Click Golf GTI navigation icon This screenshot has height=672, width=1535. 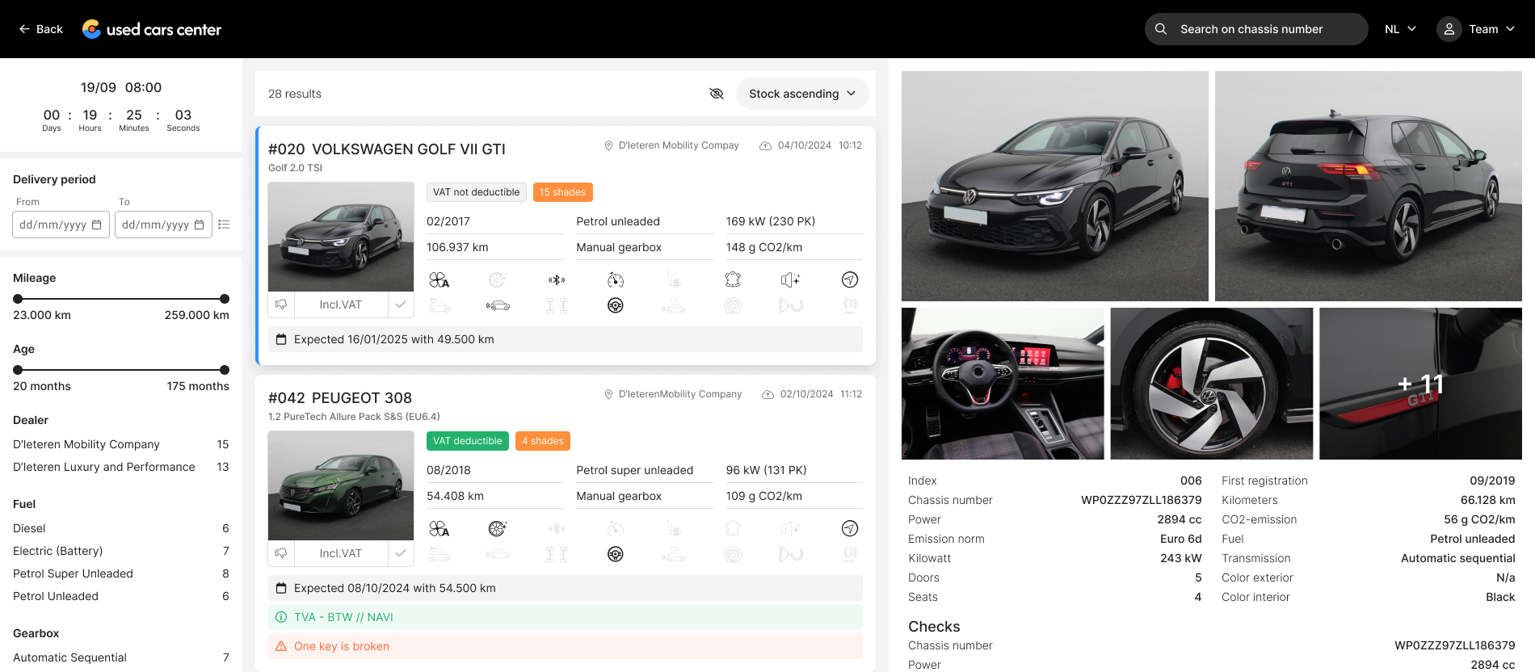tap(850, 279)
